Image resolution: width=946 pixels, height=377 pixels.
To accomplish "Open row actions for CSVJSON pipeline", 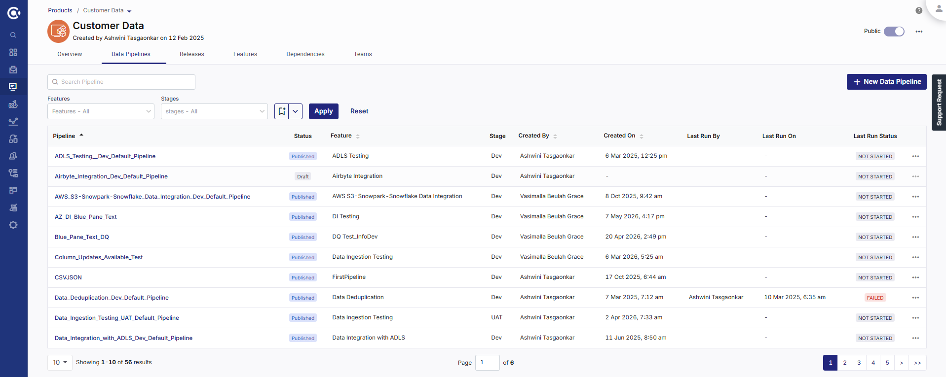I will [x=915, y=277].
